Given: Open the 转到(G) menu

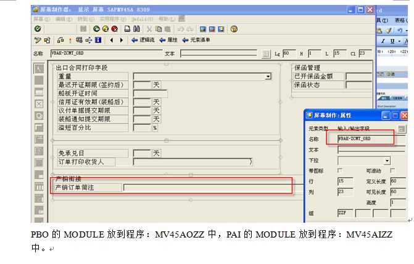Looking at the screenshot, I should tap(86, 19).
